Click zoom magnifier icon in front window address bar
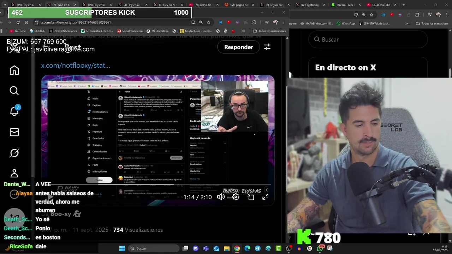 tap(201, 22)
